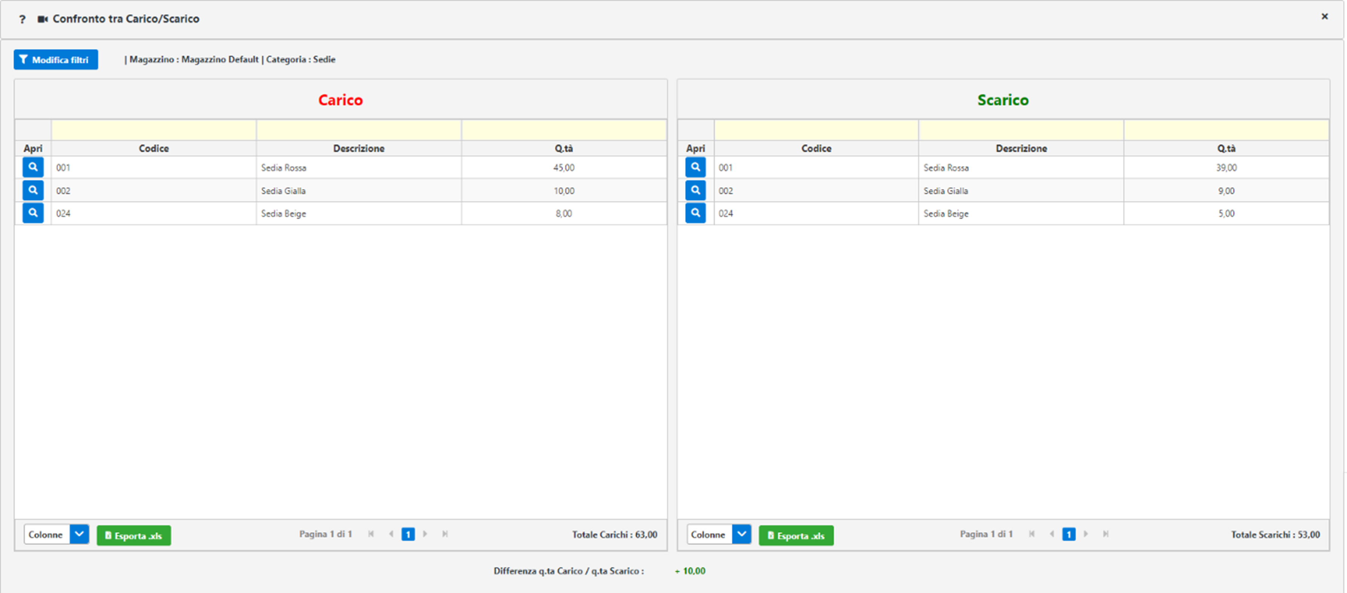Sort Scarico table by Codice header
This screenshot has width=1347, height=593.
816,149
